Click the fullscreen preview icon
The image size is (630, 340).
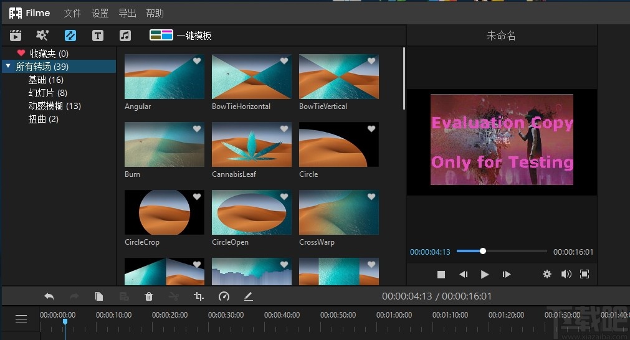585,274
